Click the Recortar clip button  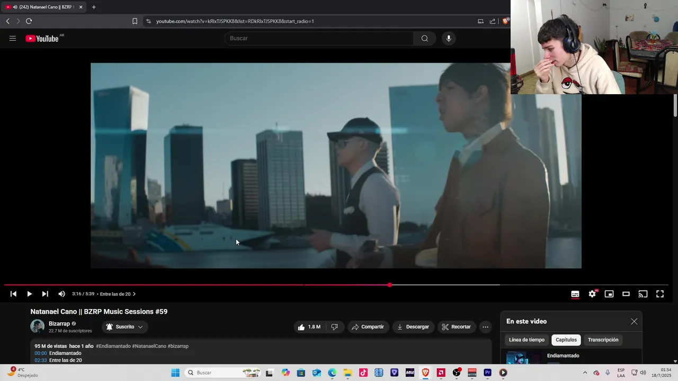coord(457,327)
